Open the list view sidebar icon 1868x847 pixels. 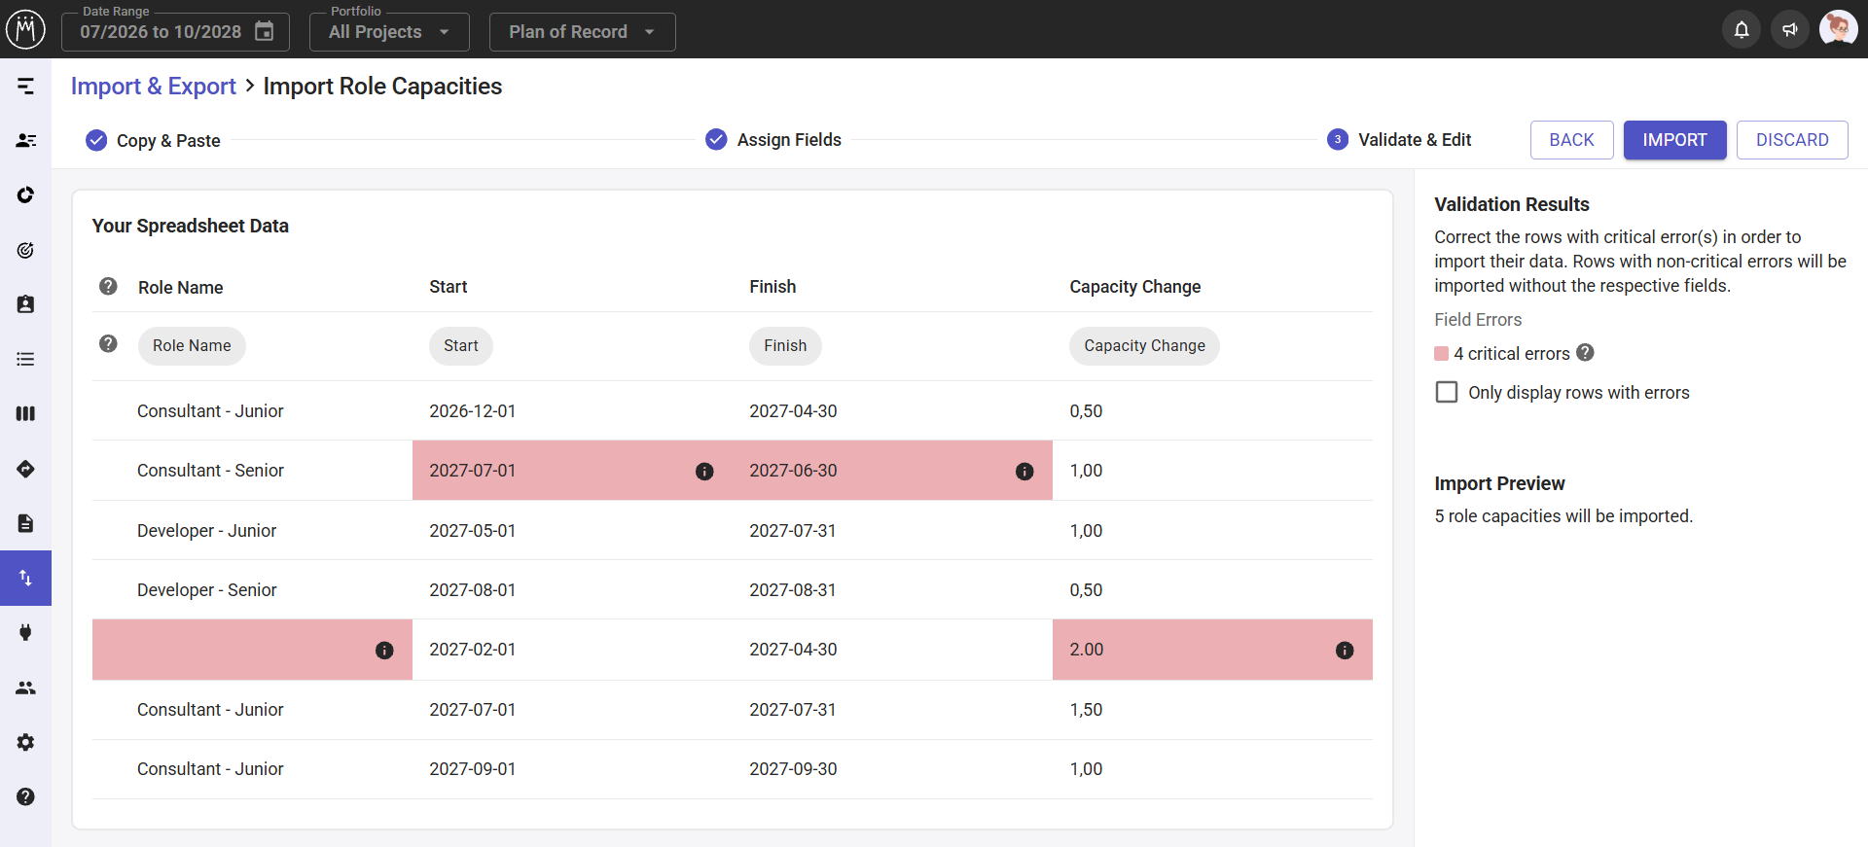point(26,359)
